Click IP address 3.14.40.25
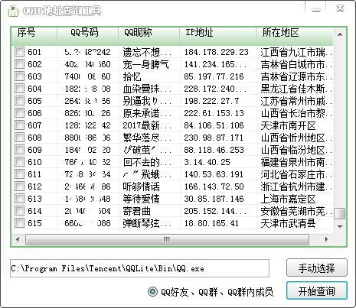The width and height of the screenshot is (356, 308). point(207,162)
